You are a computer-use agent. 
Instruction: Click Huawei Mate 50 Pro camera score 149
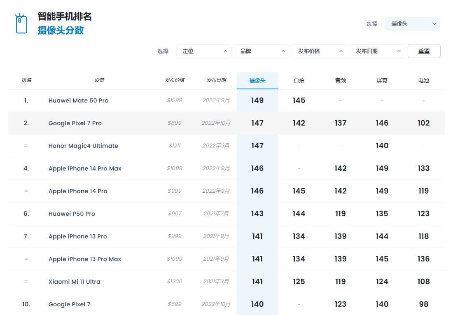pyautogui.click(x=257, y=100)
